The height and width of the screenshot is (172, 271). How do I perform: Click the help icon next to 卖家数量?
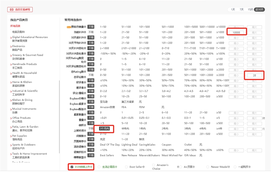pos(85,114)
